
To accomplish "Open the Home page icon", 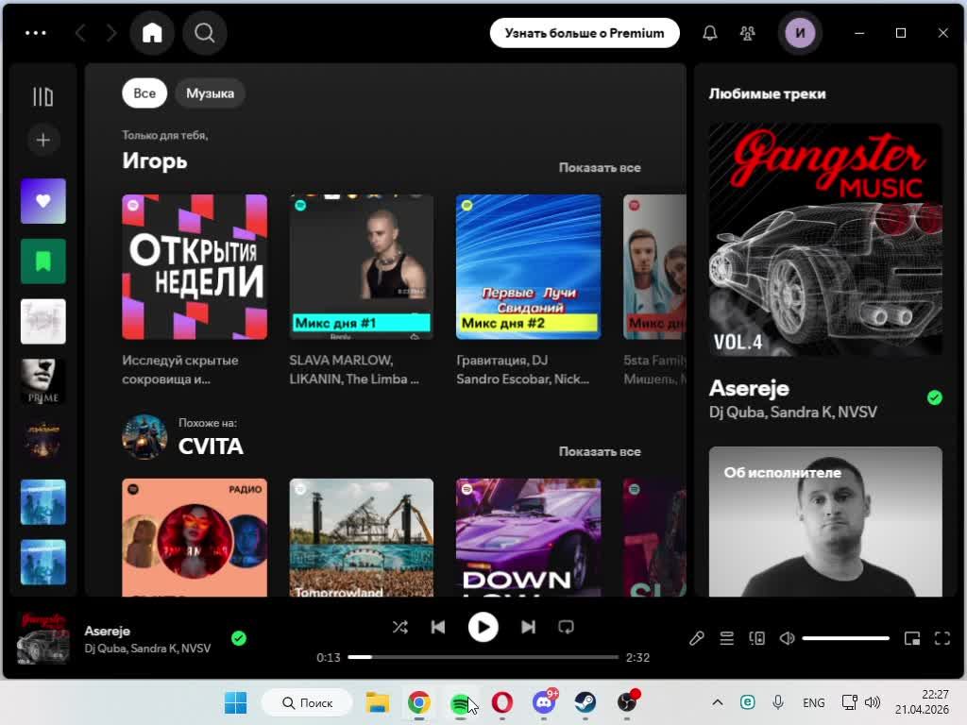I will [x=152, y=33].
